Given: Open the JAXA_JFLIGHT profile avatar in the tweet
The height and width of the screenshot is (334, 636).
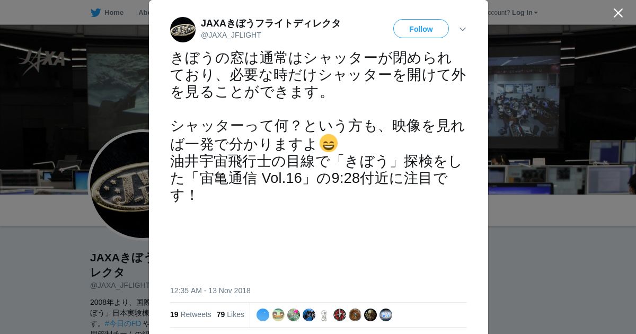Looking at the screenshot, I should tap(183, 30).
